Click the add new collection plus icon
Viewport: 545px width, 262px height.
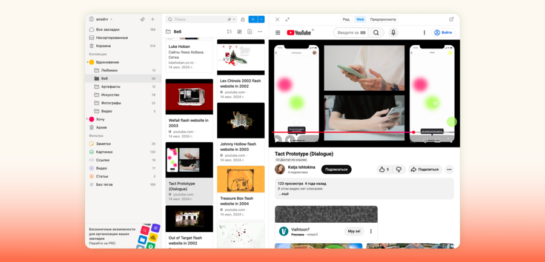(153, 19)
